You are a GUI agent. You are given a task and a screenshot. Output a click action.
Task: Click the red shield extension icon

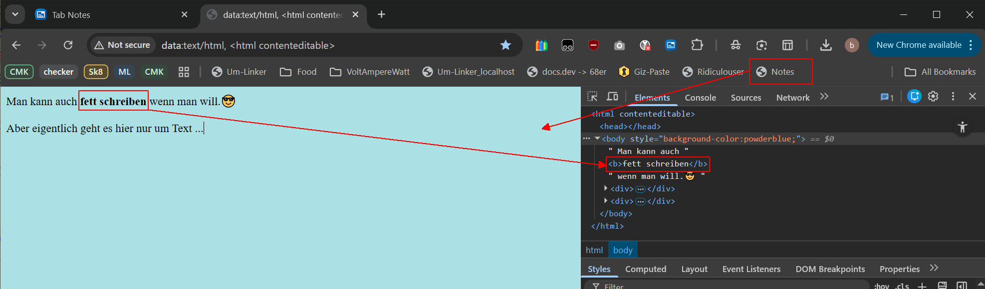click(x=593, y=45)
